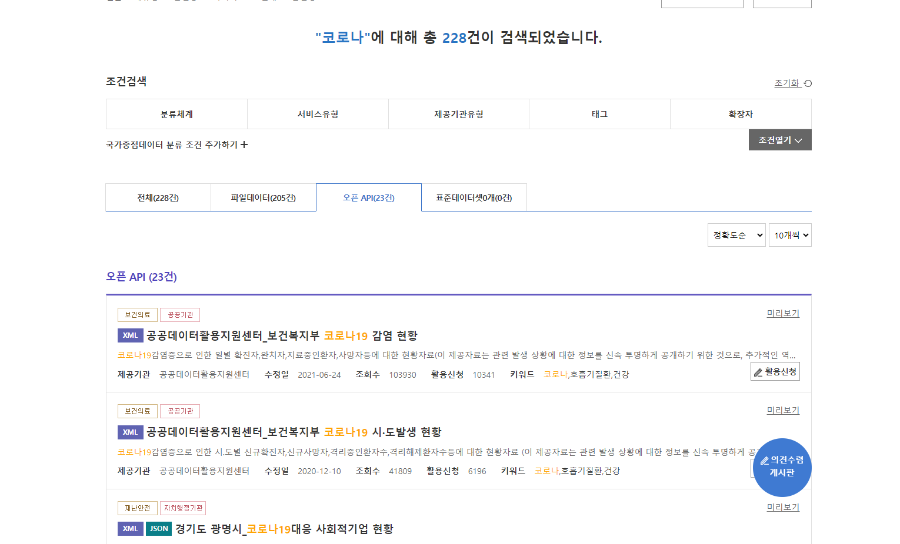The height and width of the screenshot is (544, 900).
Task: Click the 조회수 103930 value
Action: coord(402,375)
